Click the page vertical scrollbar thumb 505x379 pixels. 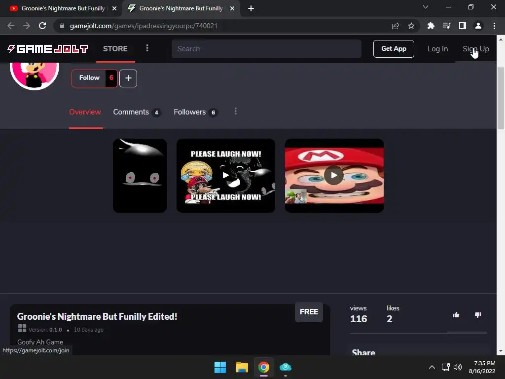point(501,98)
